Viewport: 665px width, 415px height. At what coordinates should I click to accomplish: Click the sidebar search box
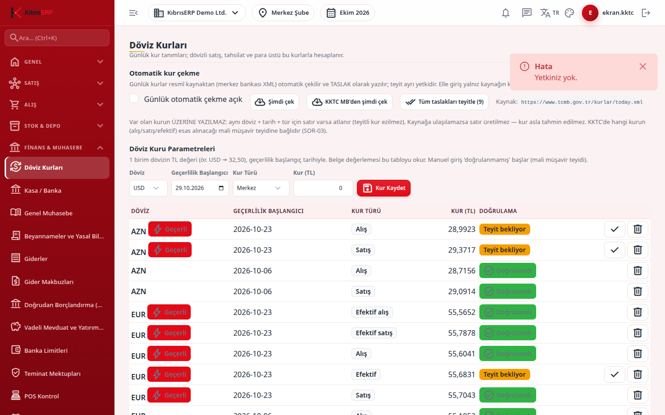tap(57, 38)
